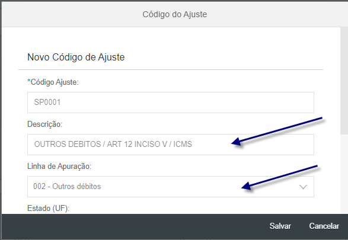Click the 'Linha de Apuração:' label
This screenshot has height=240, width=348.
[x=59, y=166]
